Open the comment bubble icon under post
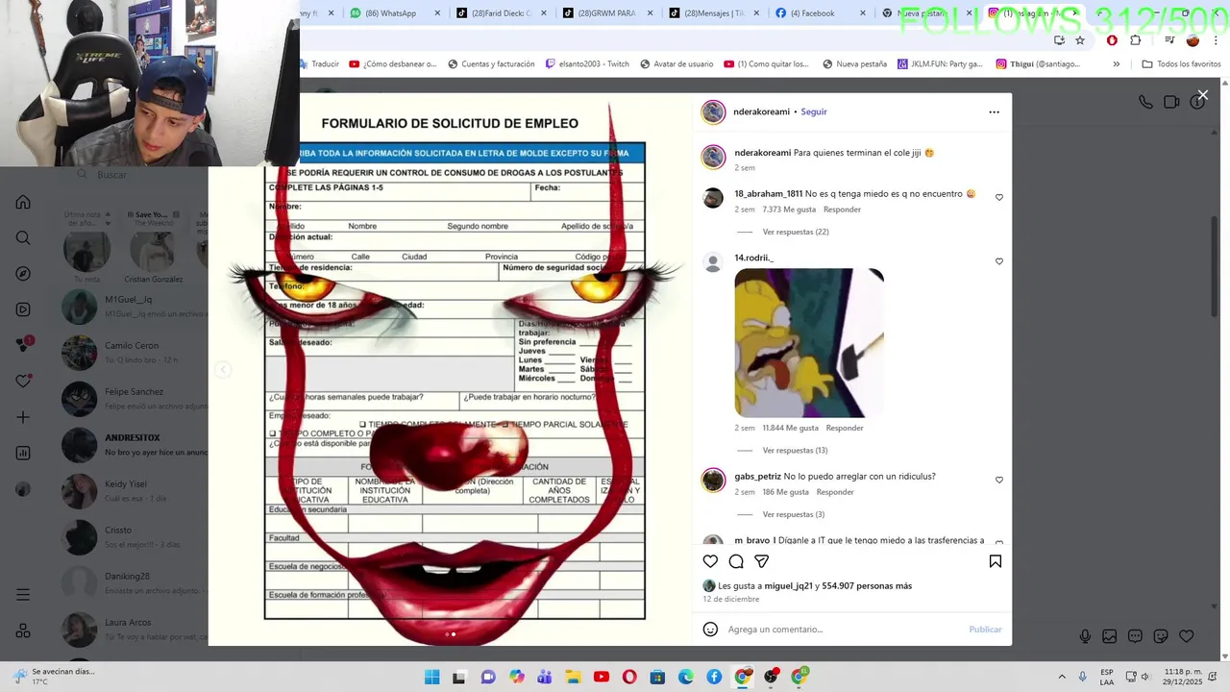Viewport: 1230px width, 692px height. coord(736,561)
